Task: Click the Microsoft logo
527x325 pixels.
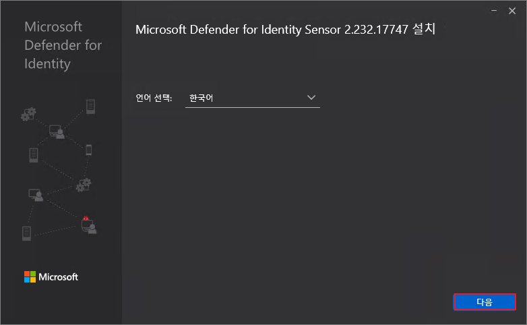Action: click(51, 277)
